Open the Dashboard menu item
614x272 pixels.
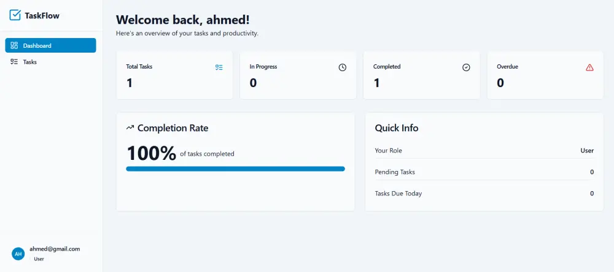[50, 45]
